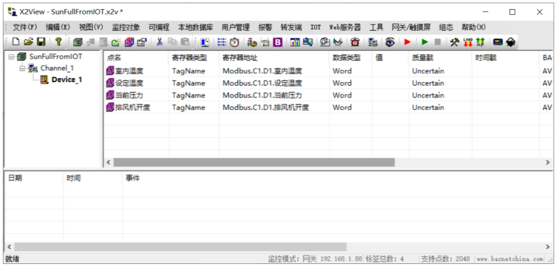Click the purple B toolbar icon
The width and height of the screenshot is (556, 265).
(x=277, y=42)
